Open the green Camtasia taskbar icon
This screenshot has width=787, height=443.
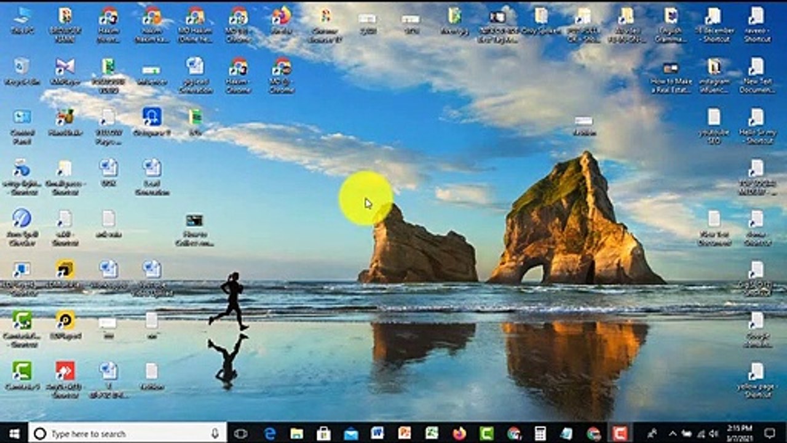[x=486, y=433]
